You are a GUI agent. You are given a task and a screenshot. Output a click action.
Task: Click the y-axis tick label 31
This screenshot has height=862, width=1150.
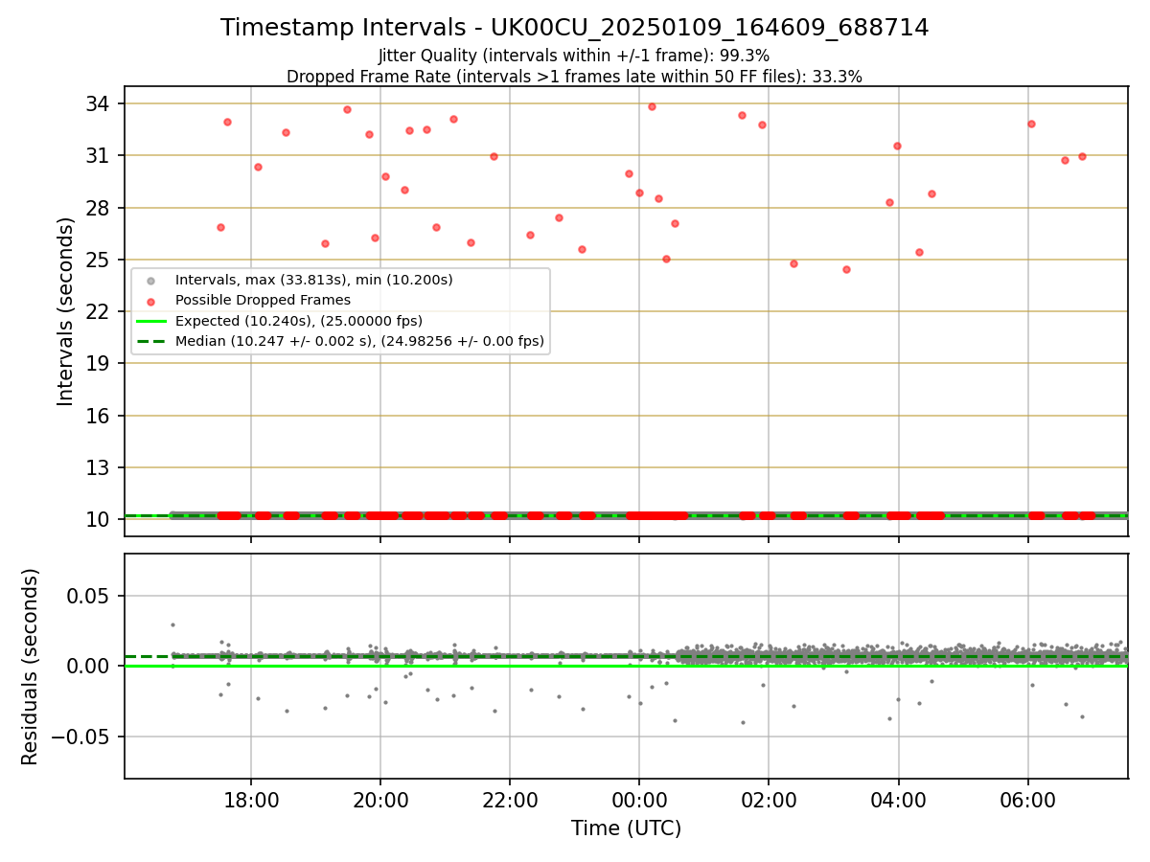coord(100,155)
